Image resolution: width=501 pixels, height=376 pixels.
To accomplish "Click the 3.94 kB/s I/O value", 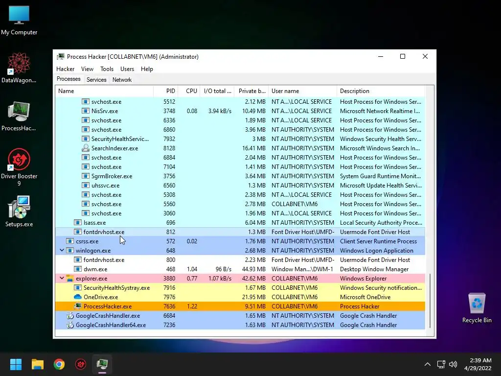I will (x=220, y=111).
